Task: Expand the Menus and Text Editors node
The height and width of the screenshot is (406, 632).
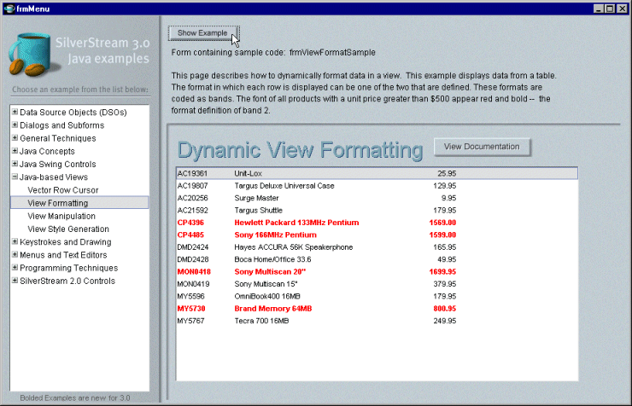Action: point(15,254)
